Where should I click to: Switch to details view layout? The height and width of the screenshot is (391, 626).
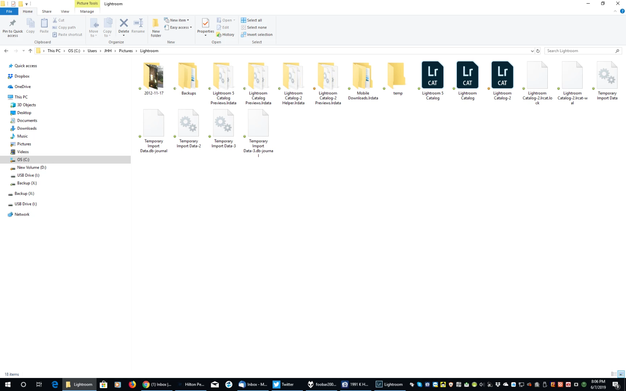coord(614,374)
